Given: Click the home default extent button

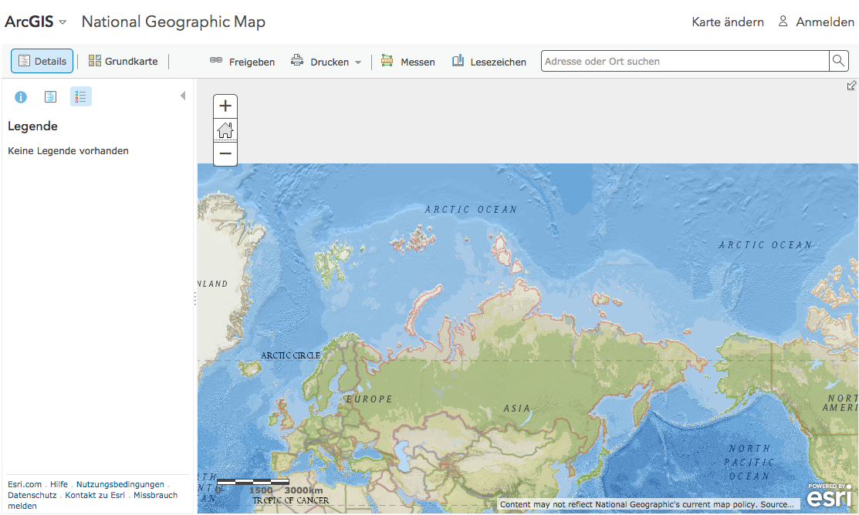Looking at the screenshot, I should click(225, 130).
